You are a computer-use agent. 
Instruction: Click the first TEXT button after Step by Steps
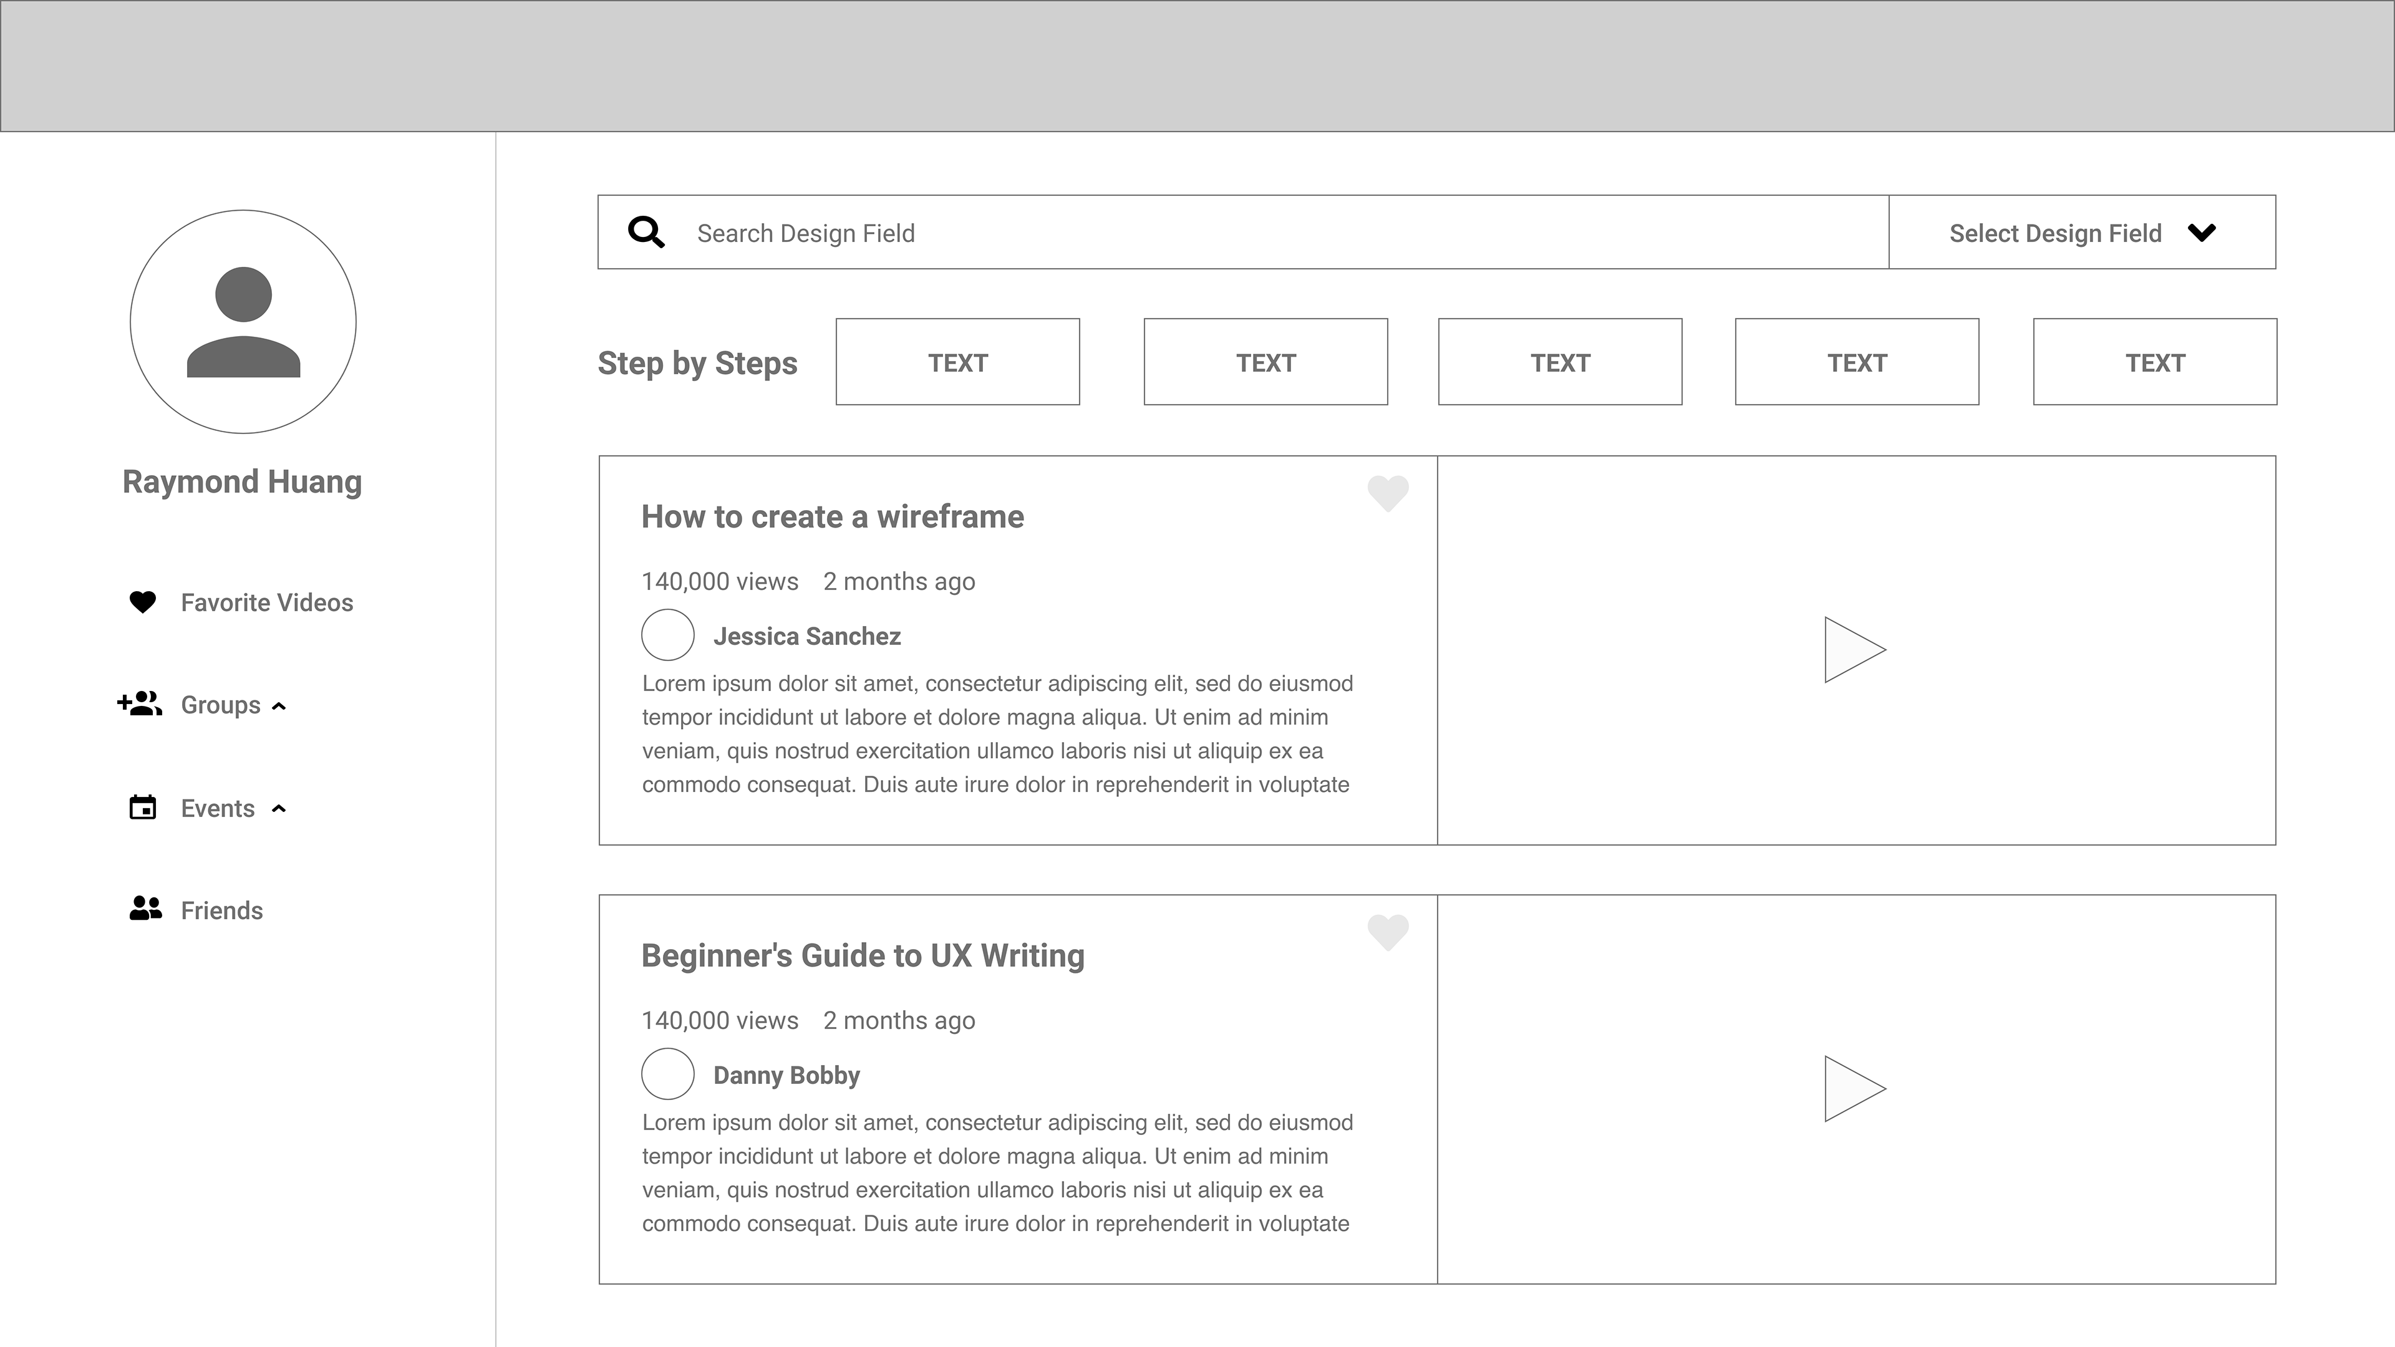tap(957, 362)
